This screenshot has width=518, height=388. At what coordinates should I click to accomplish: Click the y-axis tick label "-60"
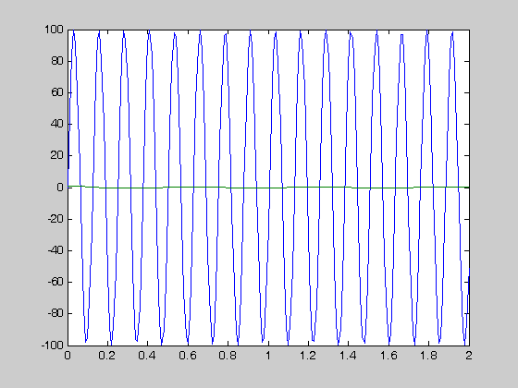click(55, 282)
